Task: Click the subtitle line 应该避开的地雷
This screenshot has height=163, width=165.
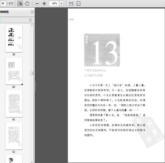Action: pyautogui.click(x=93, y=75)
